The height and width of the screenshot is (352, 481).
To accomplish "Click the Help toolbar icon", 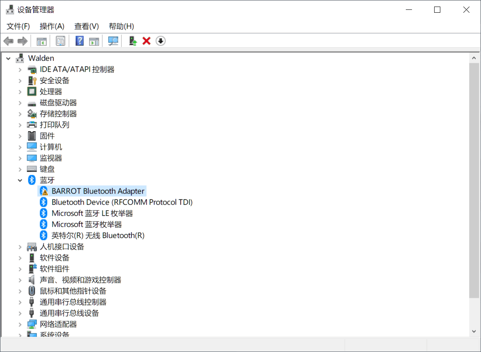I will [x=79, y=41].
